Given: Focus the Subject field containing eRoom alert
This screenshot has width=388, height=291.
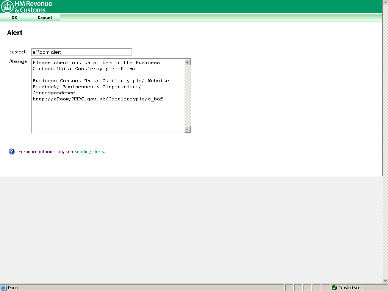Looking at the screenshot, I should pyautogui.click(x=81, y=52).
